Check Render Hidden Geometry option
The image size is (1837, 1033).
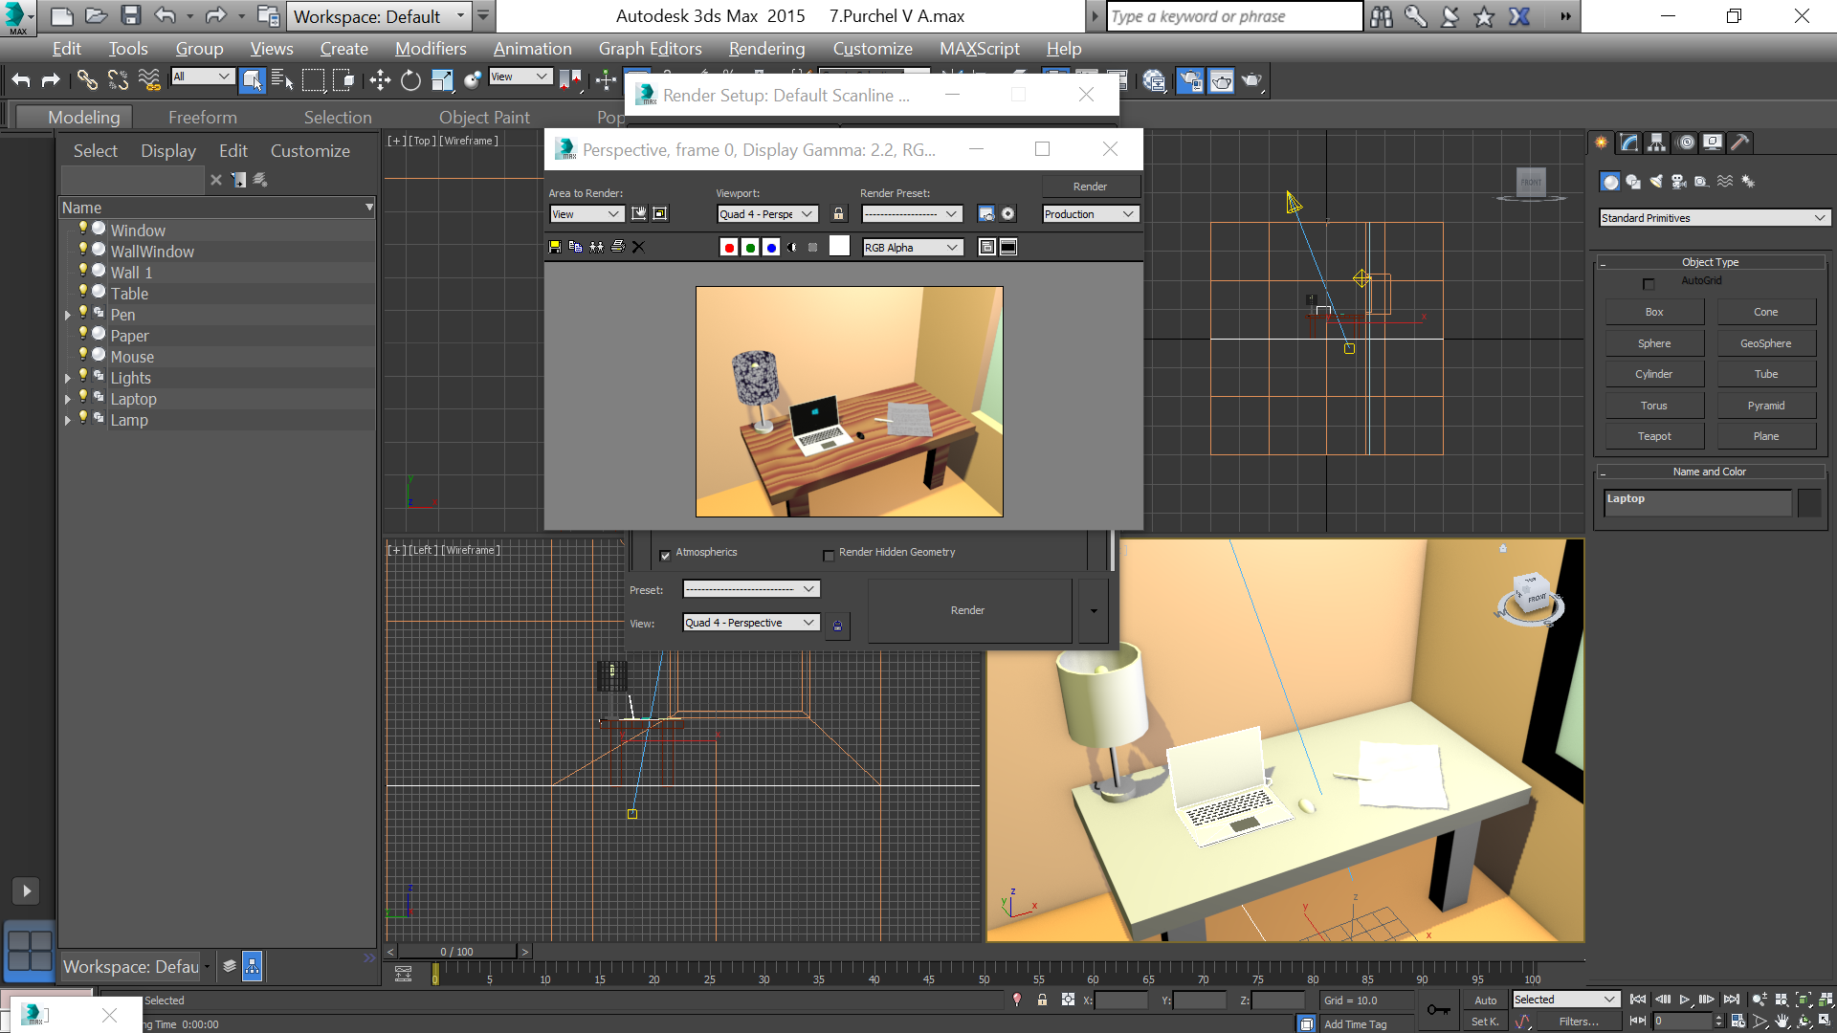coord(829,555)
